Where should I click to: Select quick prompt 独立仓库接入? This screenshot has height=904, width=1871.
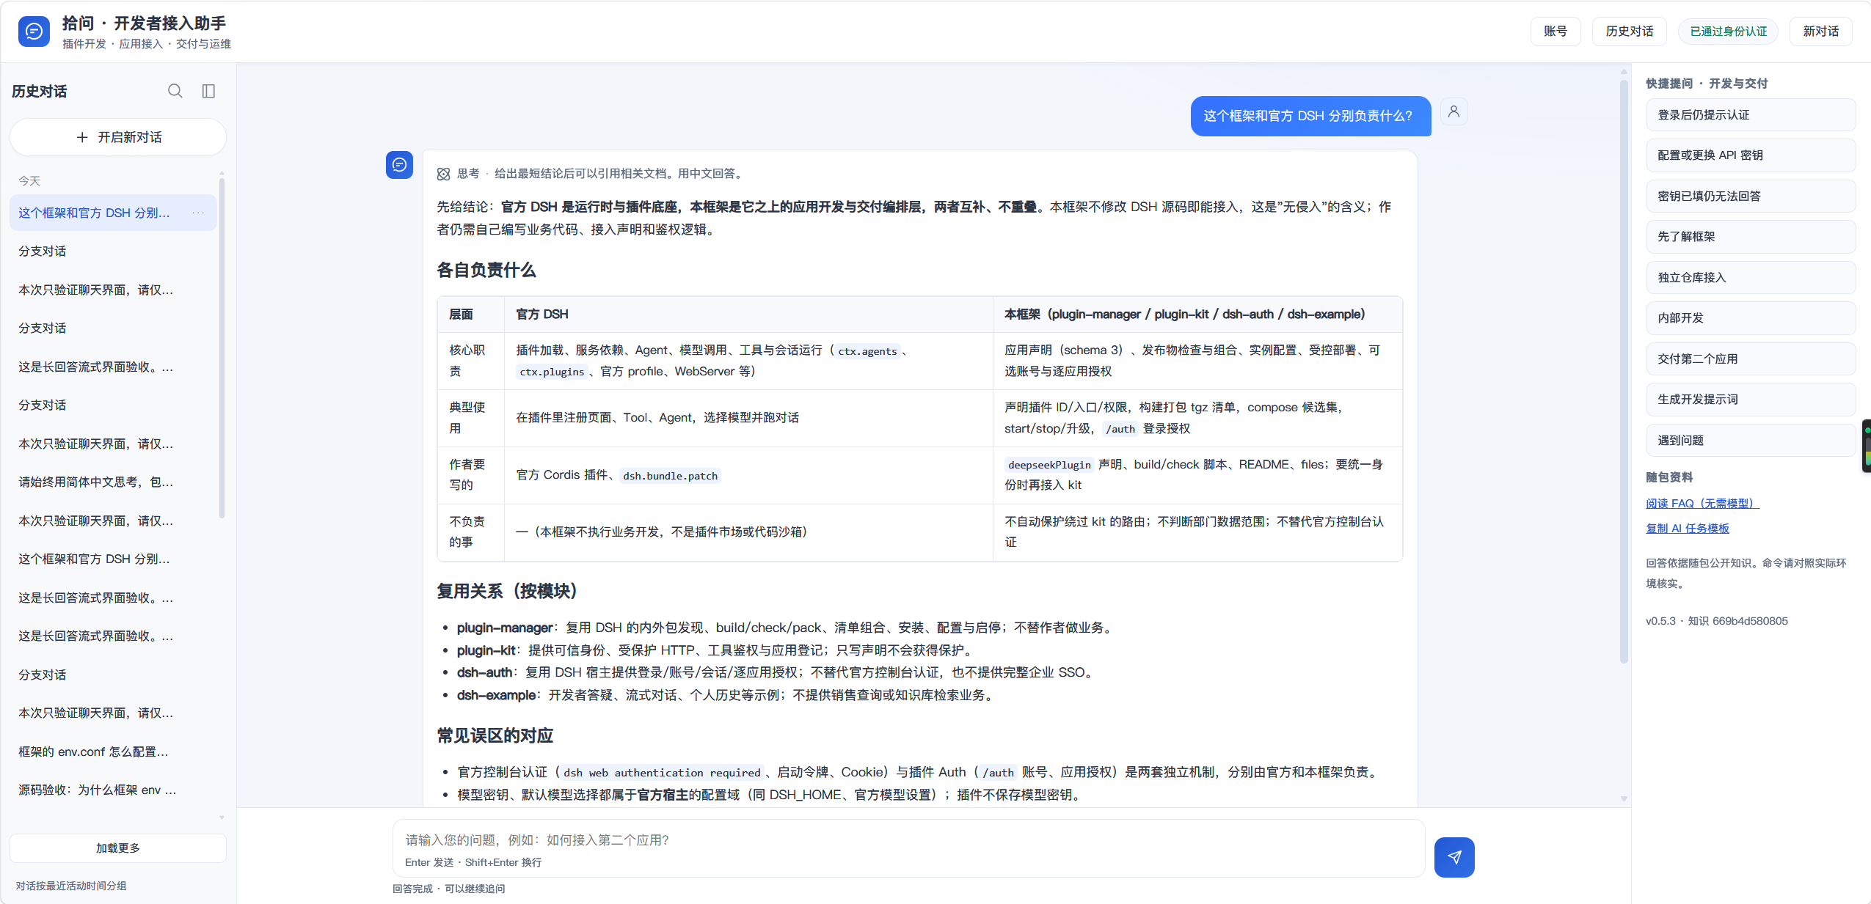coord(1751,278)
